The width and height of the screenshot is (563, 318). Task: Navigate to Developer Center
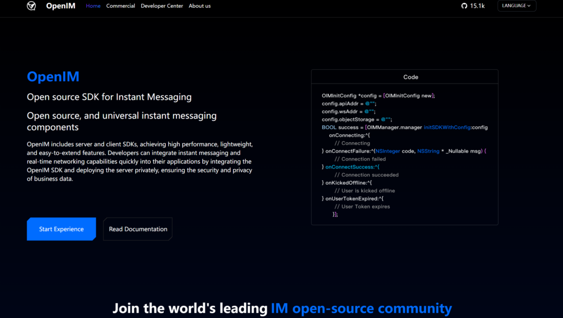(162, 6)
